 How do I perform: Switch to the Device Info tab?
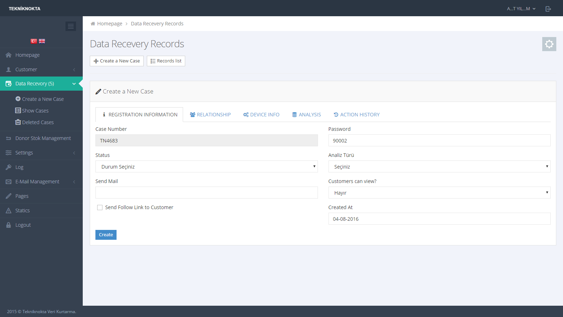[x=261, y=115]
